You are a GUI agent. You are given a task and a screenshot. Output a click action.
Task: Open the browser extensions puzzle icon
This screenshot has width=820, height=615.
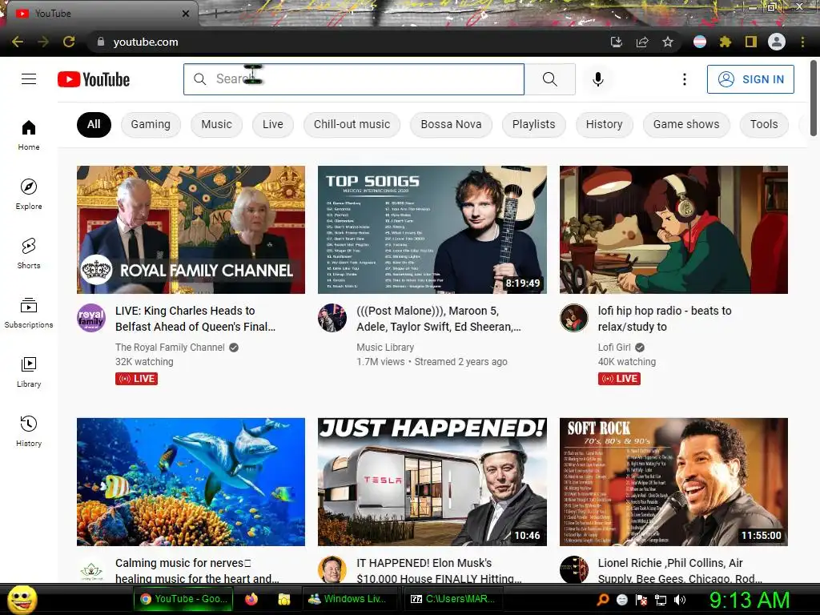coord(725,42)
